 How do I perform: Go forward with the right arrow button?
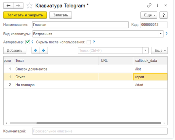[x=18, y=6]
